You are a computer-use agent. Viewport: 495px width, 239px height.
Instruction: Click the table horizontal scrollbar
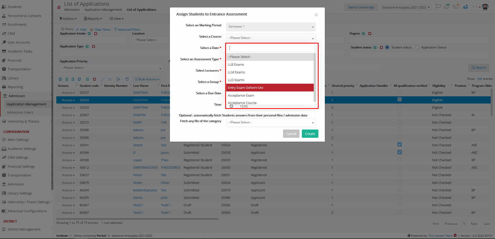(137, 219)
